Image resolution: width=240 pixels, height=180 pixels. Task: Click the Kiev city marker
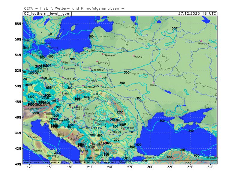154,82
